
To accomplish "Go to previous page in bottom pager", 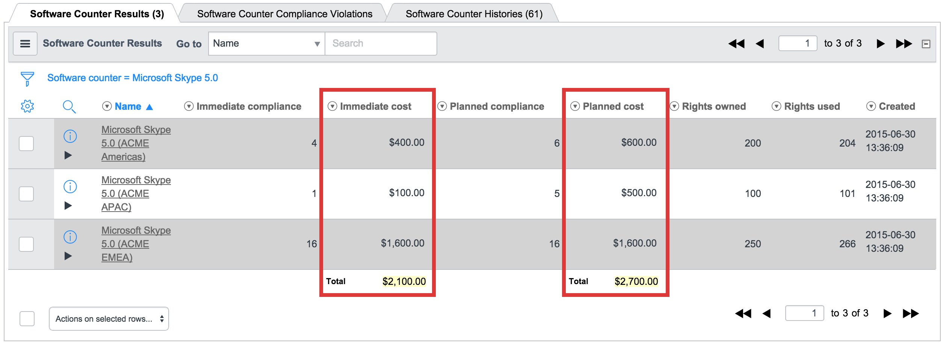I will click(x=766, y=313).
